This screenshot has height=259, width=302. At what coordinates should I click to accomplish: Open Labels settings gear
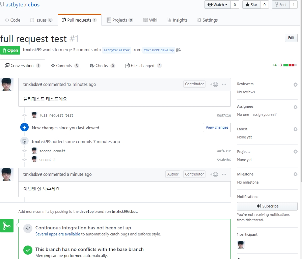pyautogui.click(x=296, y=129)
